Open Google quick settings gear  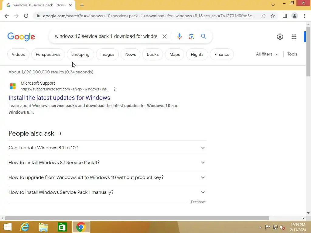click(x=280, y=37)
